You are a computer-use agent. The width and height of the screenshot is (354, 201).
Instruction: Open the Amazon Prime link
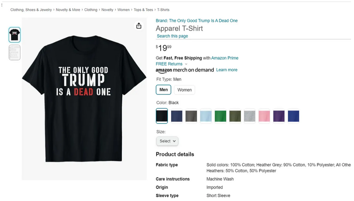(225, 58)
